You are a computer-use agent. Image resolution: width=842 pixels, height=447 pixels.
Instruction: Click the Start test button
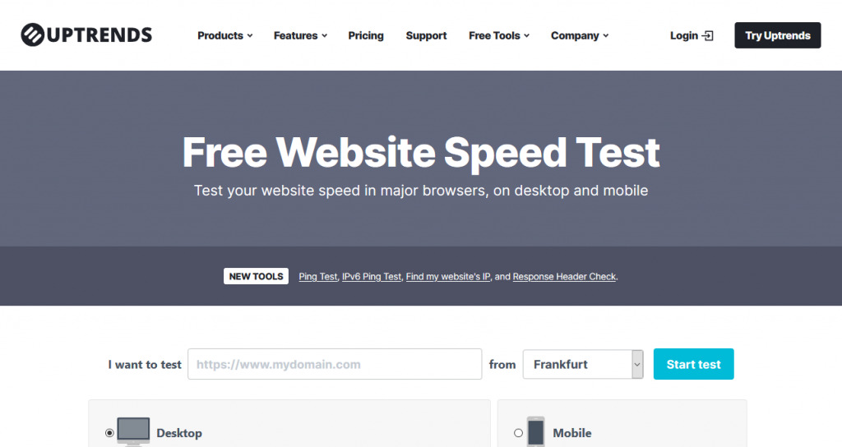pos(693,364)
